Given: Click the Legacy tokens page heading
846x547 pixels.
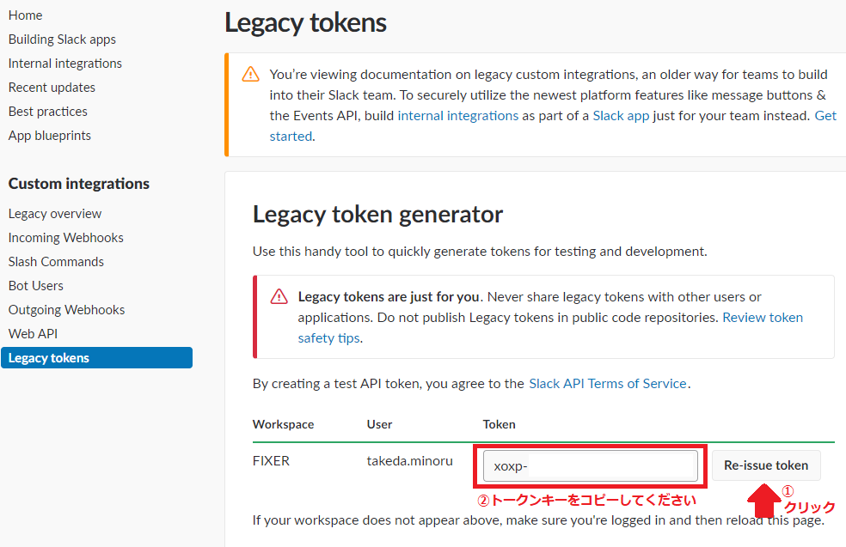Looking at the screenshot, I should tap(305, 23).
